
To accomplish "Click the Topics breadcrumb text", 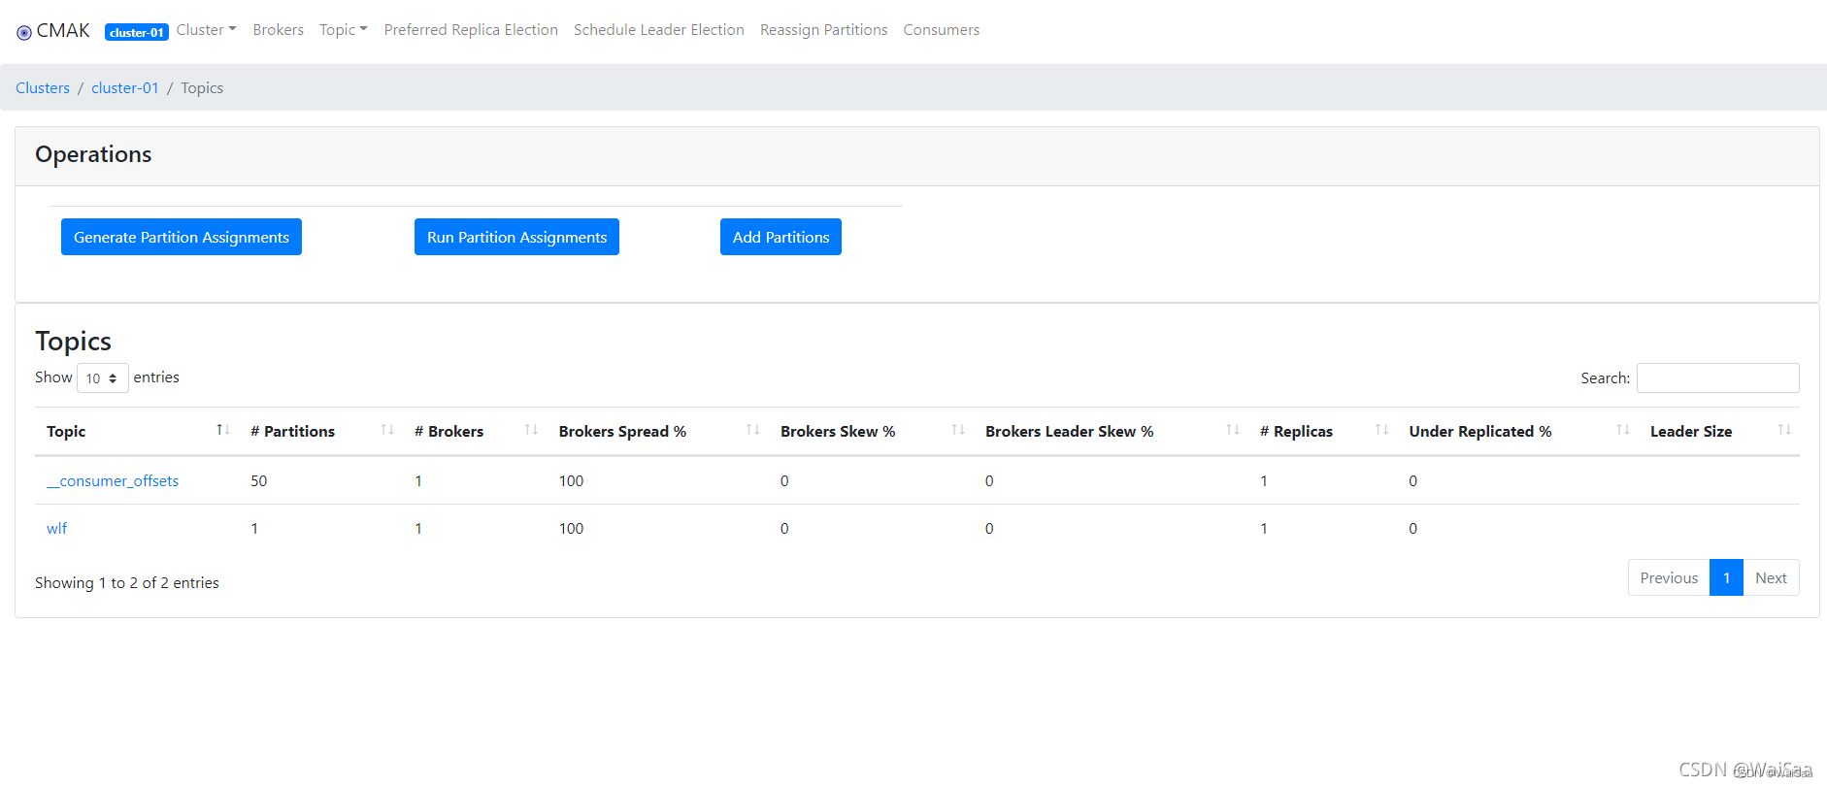I will pyautogui.click(x=202, y=88).
